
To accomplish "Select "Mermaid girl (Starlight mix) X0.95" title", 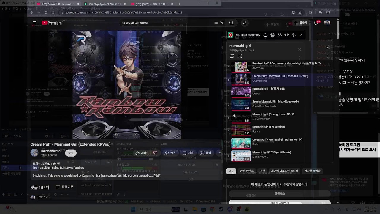I will 273,114.
